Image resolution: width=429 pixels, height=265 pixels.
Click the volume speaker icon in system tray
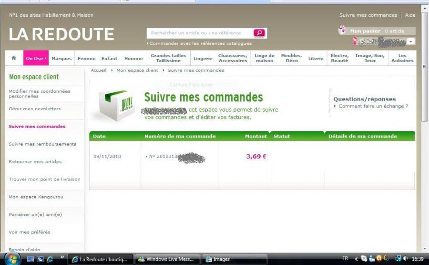coord(406,259)
